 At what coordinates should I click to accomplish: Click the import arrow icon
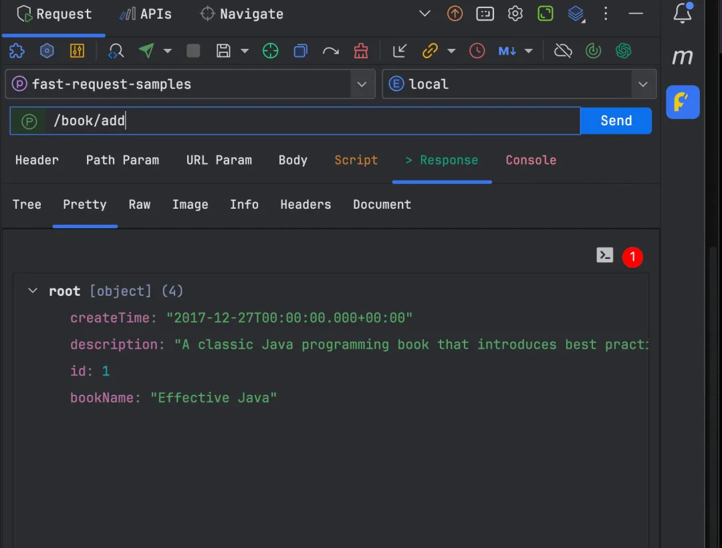399,51
